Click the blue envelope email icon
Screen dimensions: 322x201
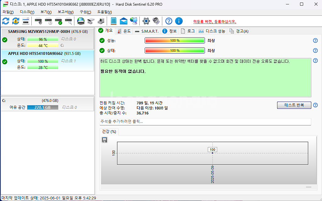pyautogui.click(x=124, y=21)
